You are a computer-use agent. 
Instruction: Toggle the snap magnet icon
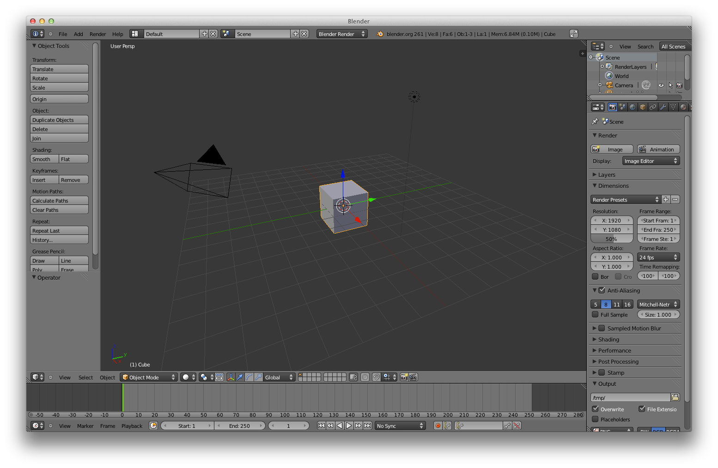pos(377,377)
